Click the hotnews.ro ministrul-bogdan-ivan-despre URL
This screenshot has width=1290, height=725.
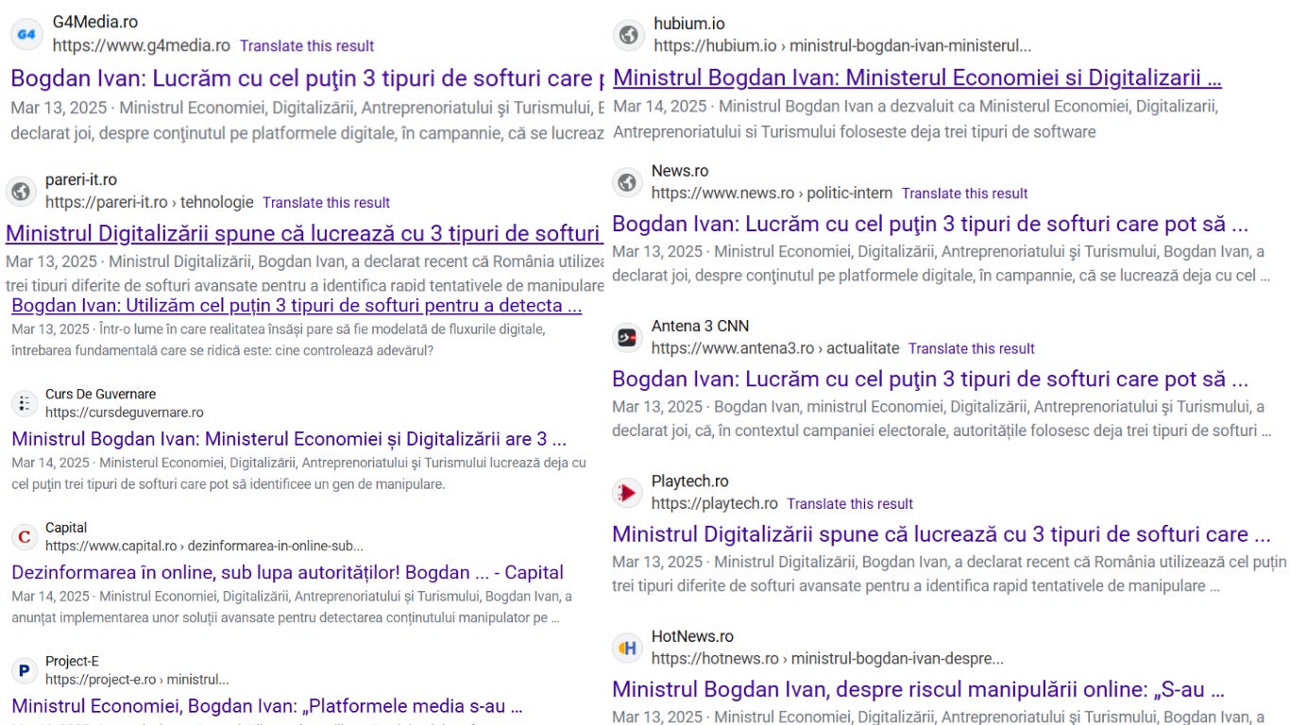pyautogui.click(x=827, y=658)
